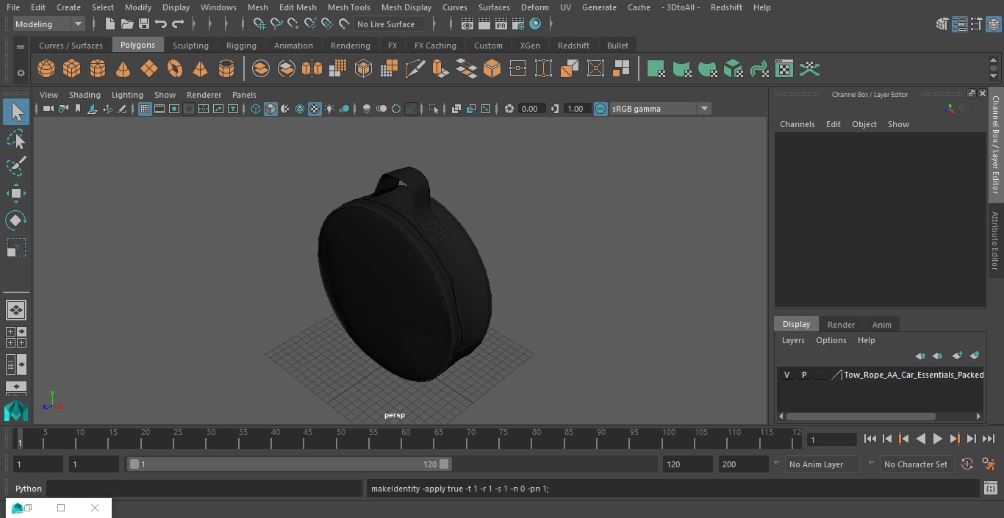Click the checkerboard UV editor shelf icon
This screenshot has width=1004, height=518.
(784, 69)
